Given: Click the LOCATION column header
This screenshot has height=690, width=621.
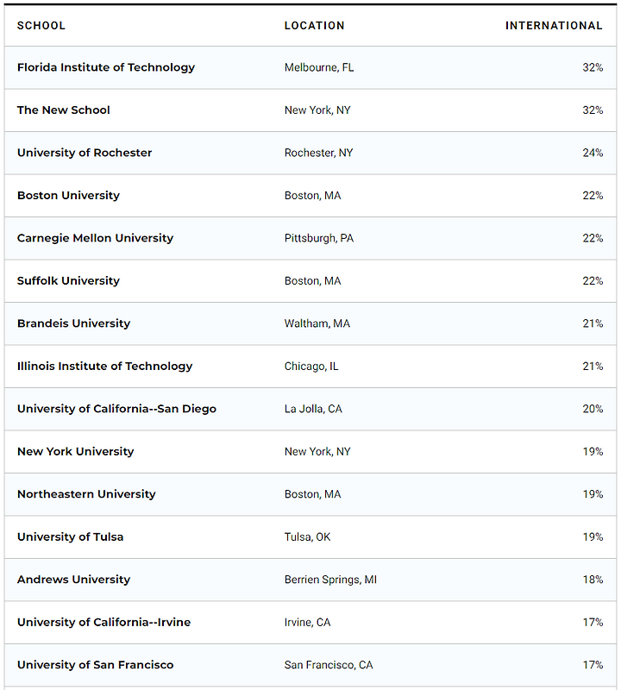Looking at the screenshot, I should (x=314, y=26).
